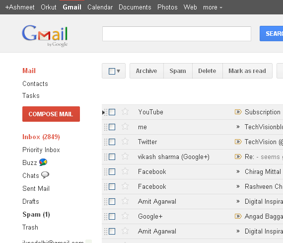Star the vikash sharma (Google+) email

click(125, 157)
